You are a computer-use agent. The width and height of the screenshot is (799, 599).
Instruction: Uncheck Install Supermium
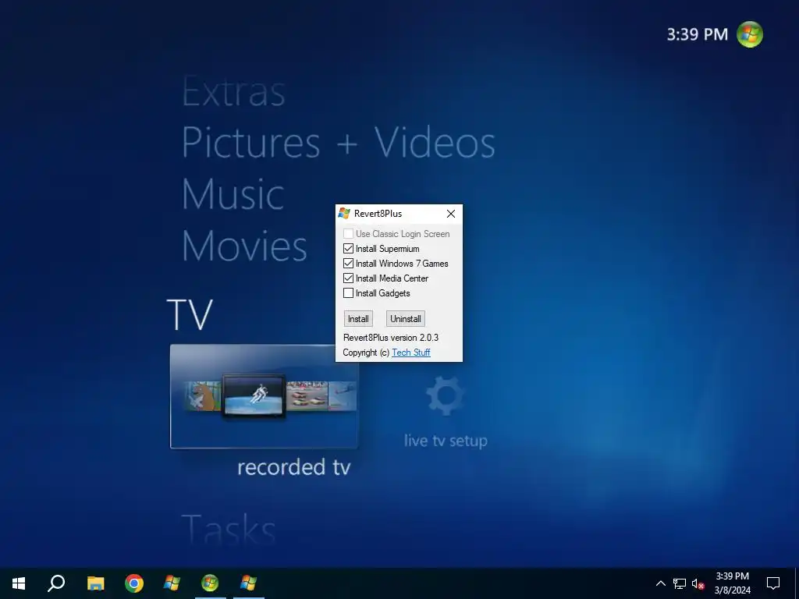[x=348, y=249]
